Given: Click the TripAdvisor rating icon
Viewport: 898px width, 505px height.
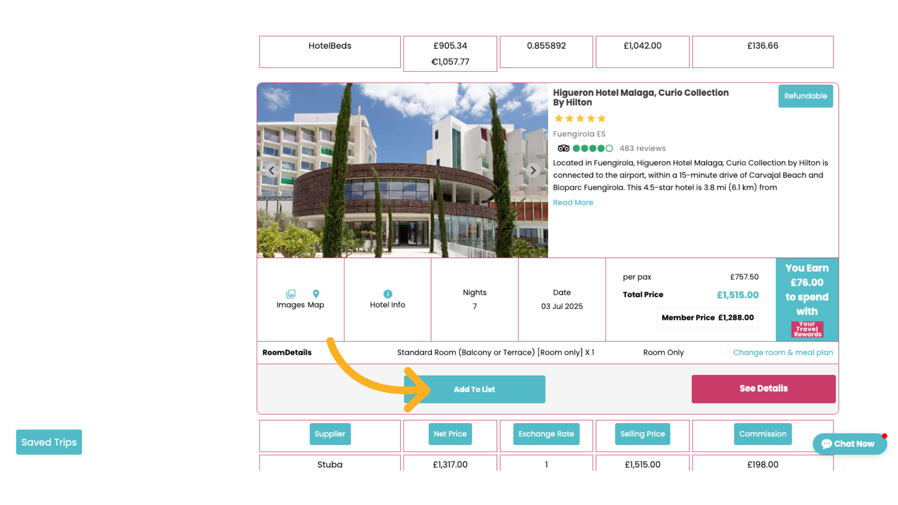Looking at the screenshot, I should click(564, 149).
